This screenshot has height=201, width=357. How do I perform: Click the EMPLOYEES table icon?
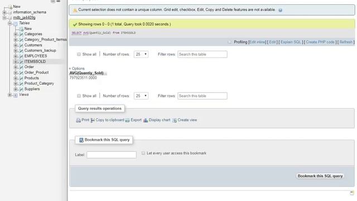click(x=21, y=56)
